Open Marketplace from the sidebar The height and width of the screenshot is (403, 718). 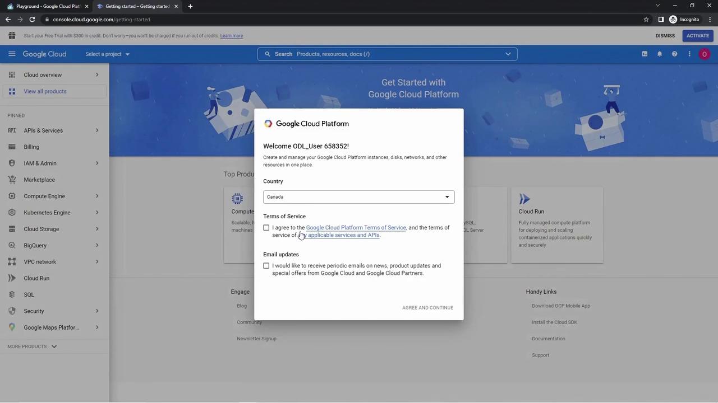[39, 180]
